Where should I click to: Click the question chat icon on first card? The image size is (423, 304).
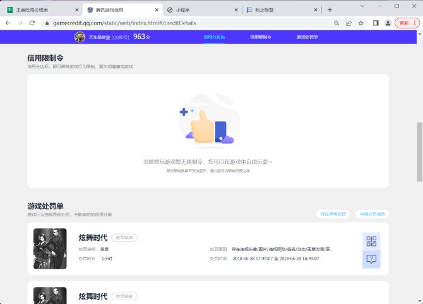point(371,259)
